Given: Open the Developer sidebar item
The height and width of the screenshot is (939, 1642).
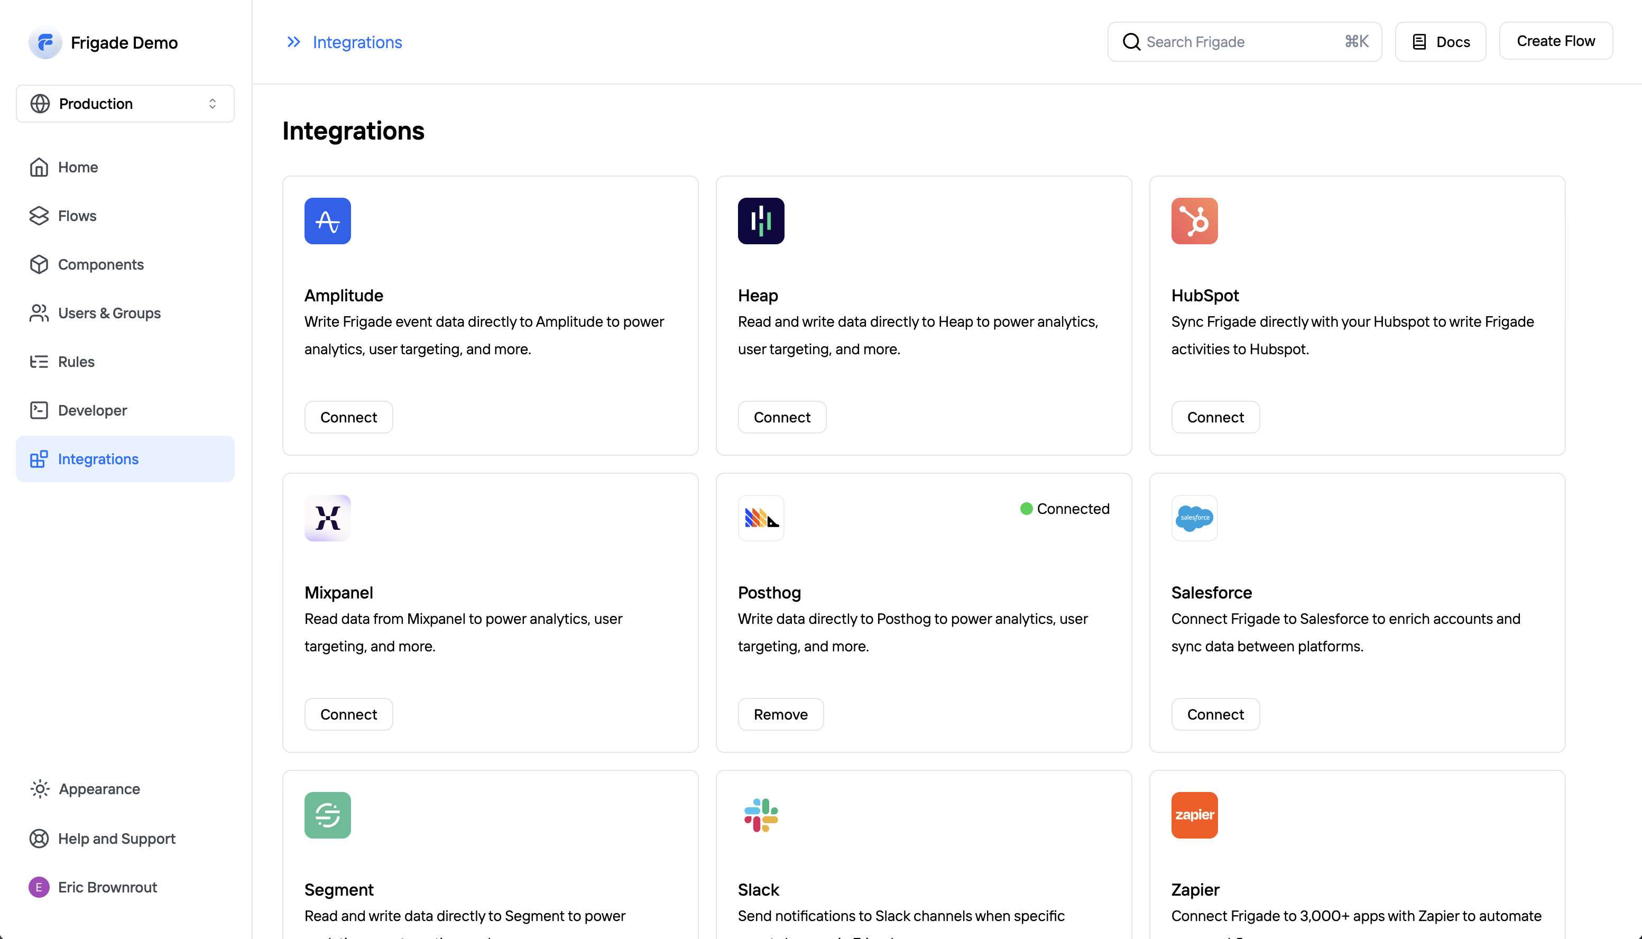Looking at the screenshot, I should click(92, 410).
